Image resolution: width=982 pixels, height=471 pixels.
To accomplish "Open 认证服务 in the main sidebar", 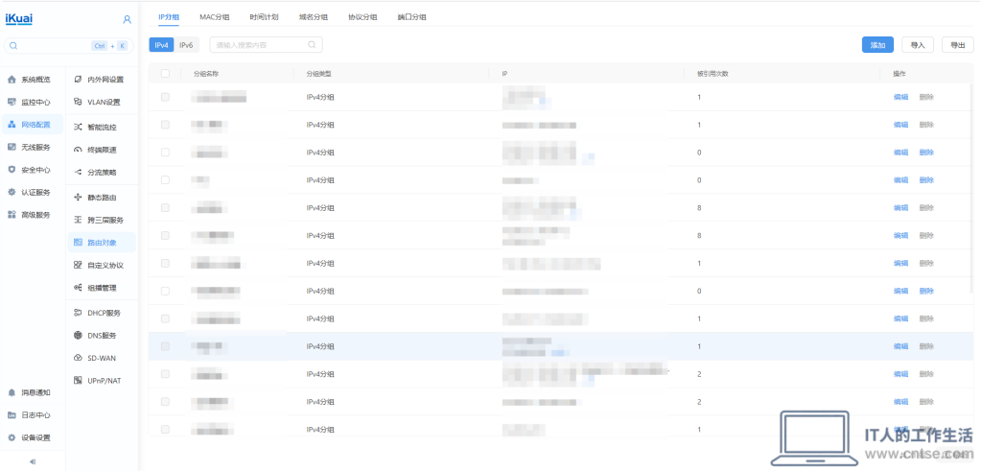I will [x=34, y=192].
